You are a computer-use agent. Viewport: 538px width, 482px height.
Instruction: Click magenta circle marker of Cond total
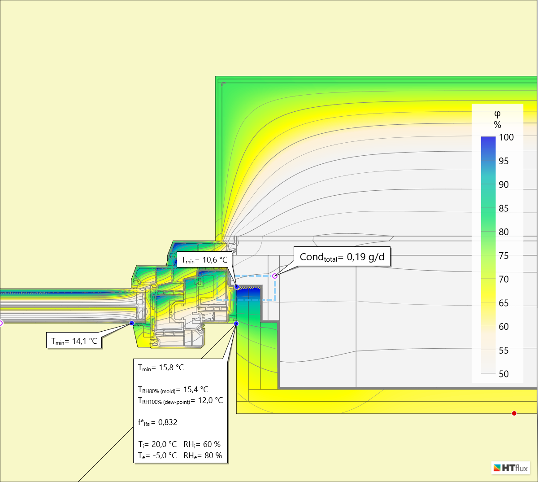275,276
